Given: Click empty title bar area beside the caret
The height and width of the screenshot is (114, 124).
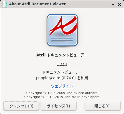Looking at the screenshot, I should click(x=89, y=4).
